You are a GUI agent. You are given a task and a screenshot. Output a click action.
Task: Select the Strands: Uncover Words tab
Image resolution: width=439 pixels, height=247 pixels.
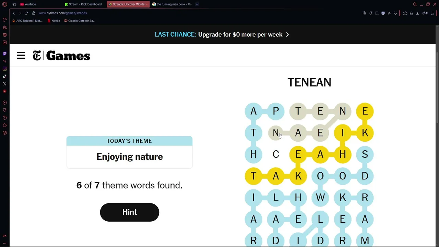coord(128,4)
